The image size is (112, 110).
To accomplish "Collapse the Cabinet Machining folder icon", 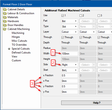I will tap(5, 29).
